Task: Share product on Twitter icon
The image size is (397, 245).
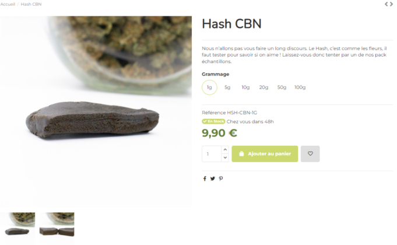Action: click(x=213, y=178)
